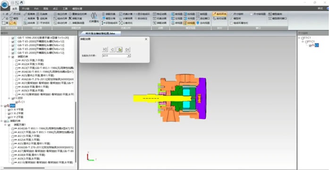Collapse the 装配方案1 tree node
This screenshot has width=329, height=170.
6,125
